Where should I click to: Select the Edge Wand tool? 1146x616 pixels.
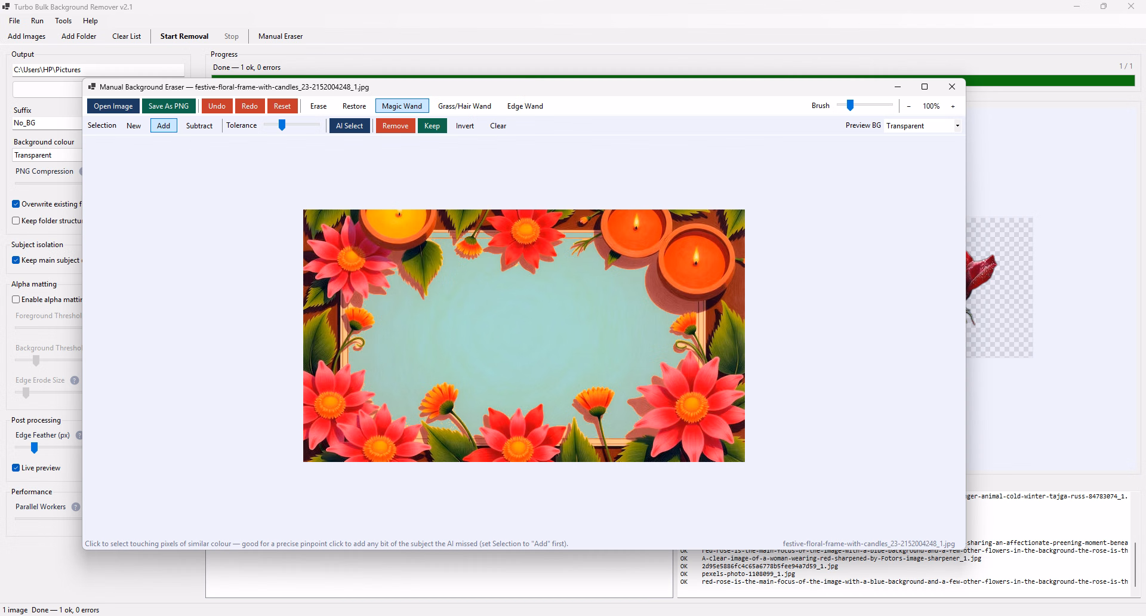[x=525, y=106]
